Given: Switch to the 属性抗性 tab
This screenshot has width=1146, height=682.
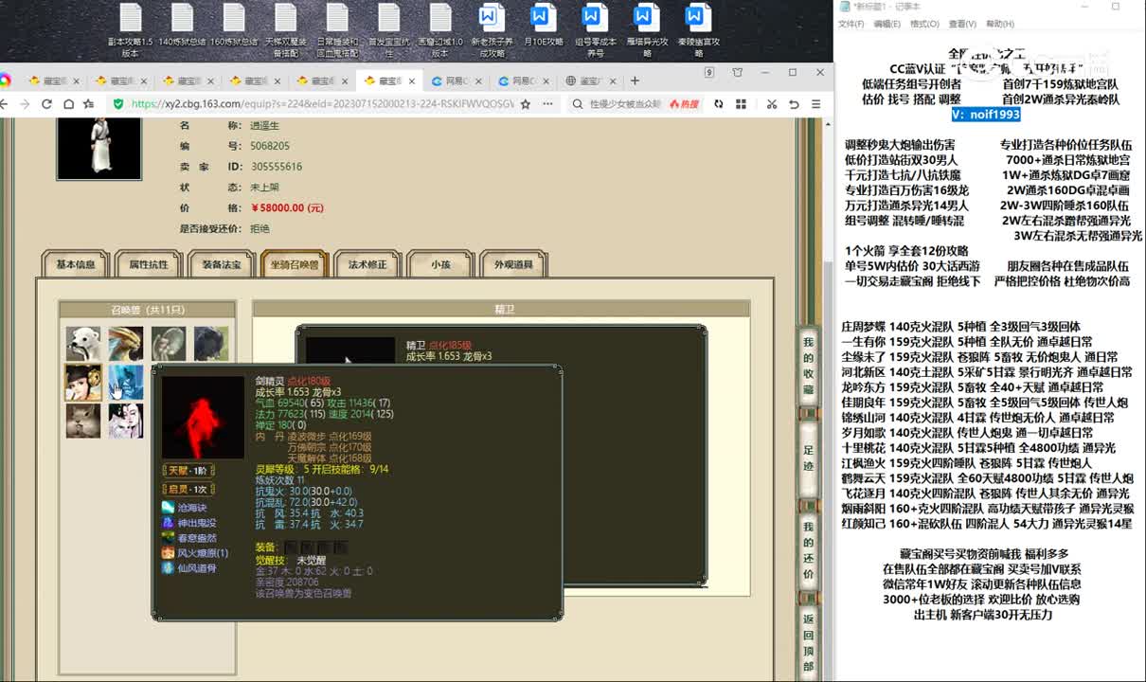Looking at the screenshot, I should click(x=149, y=264).
